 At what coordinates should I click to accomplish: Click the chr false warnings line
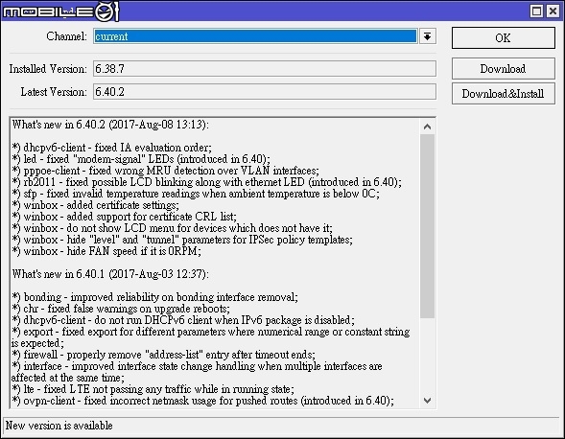pyautogui.click(x=121, y=309)
